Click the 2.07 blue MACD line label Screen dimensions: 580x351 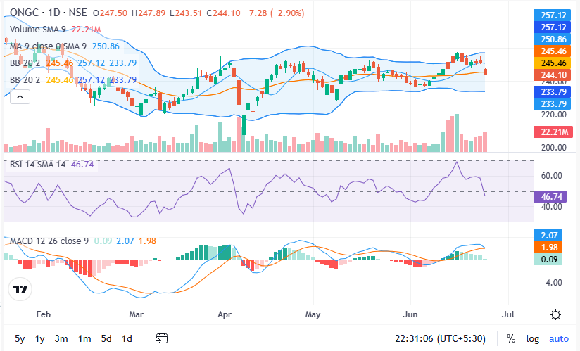[x=548, y=236]
